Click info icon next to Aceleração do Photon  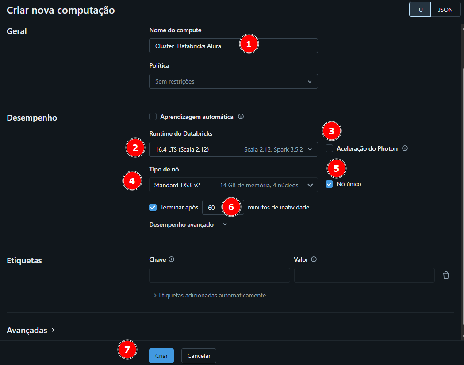pos(405,148)
